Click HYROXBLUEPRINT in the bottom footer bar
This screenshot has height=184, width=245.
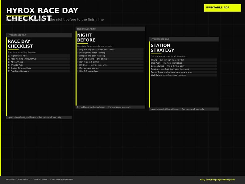63,180
